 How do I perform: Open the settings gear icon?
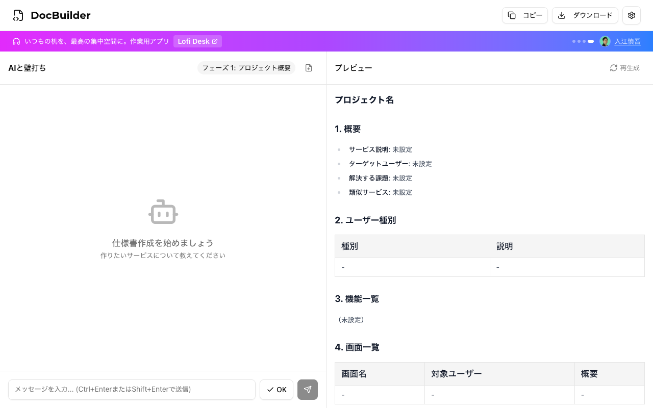[632, 15]
